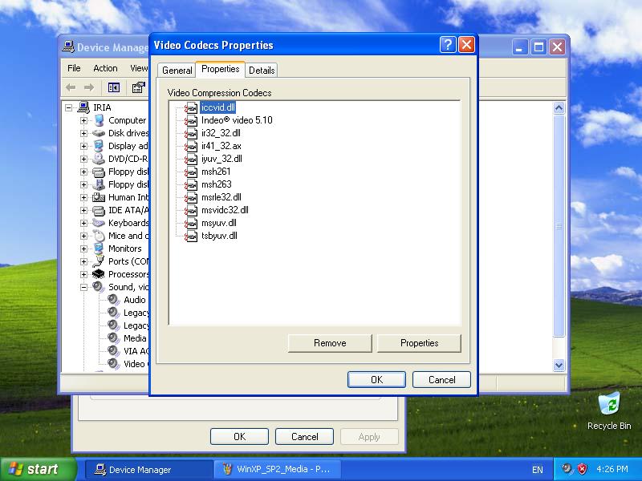This screenshot has height=481, width=642.
Task: Switch to the General tab
Action: [x=177, y=71]
